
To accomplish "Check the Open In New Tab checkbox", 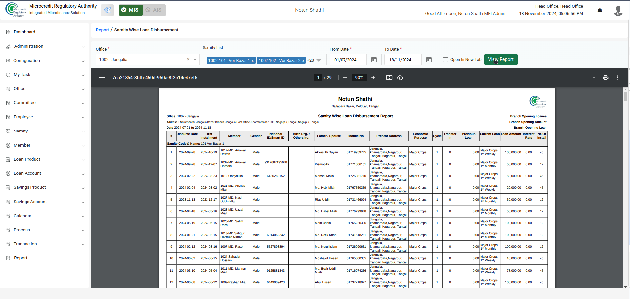I will coord(445,60).
